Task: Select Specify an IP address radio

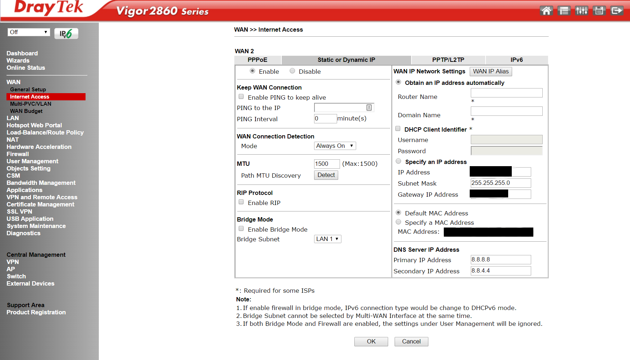Action: point(398,161)
